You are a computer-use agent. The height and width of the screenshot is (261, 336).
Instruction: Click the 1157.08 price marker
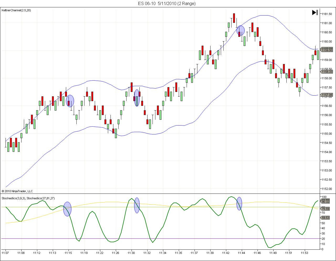(327, 95)
